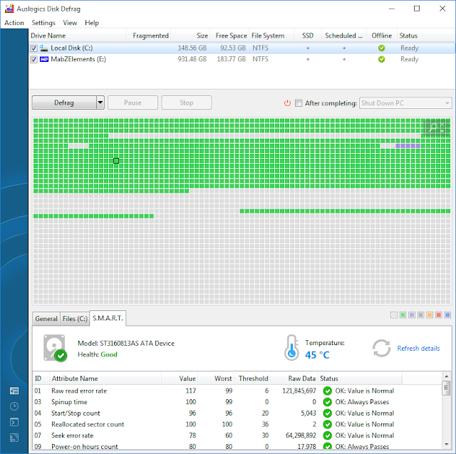Viewport: 456px width, 454px height.
Task: Click the SMART table scrollbar up arrow
Action: [x=447, y=376]
